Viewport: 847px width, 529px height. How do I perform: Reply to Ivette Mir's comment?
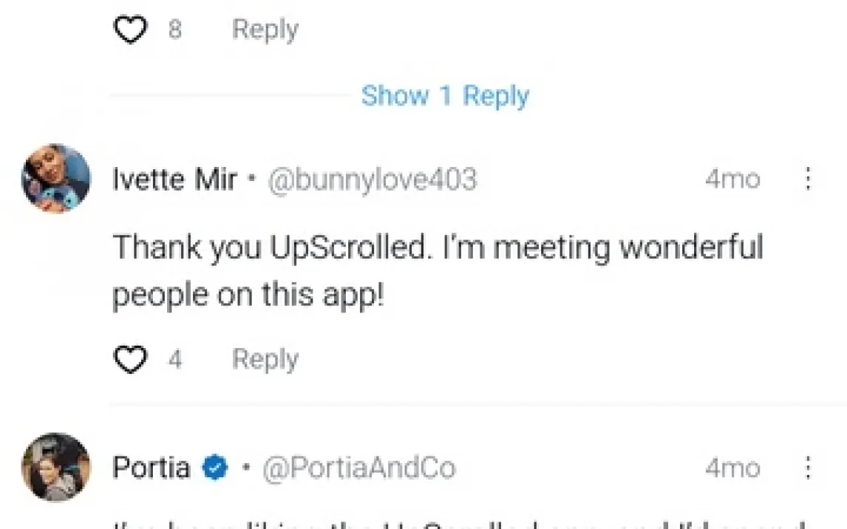click(265, 359)
